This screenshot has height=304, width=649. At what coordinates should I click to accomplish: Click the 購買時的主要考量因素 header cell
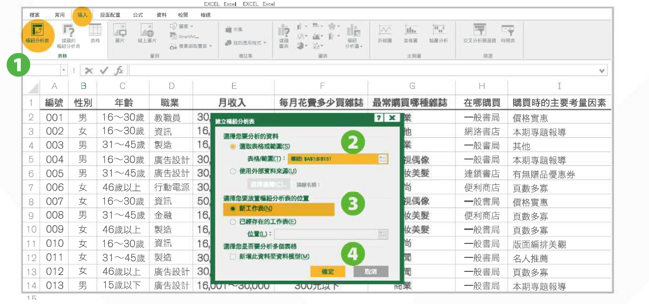pos(559,103)
